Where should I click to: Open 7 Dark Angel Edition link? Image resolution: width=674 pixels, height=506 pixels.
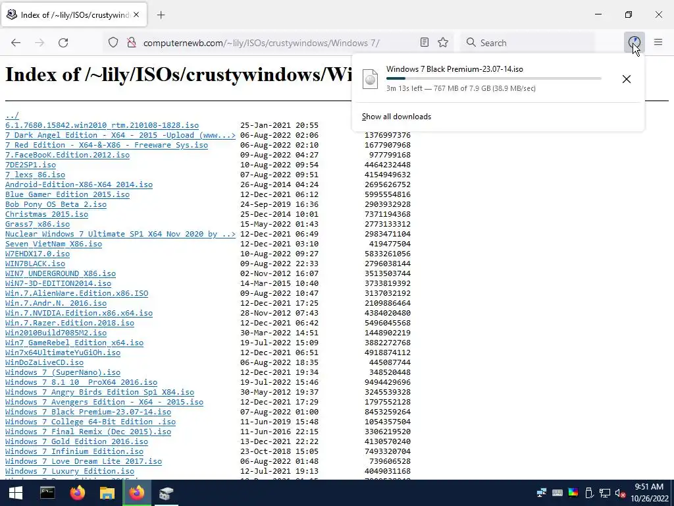(x=120, y=135)
